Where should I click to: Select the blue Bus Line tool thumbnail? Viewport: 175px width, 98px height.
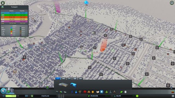coord(73,85)
